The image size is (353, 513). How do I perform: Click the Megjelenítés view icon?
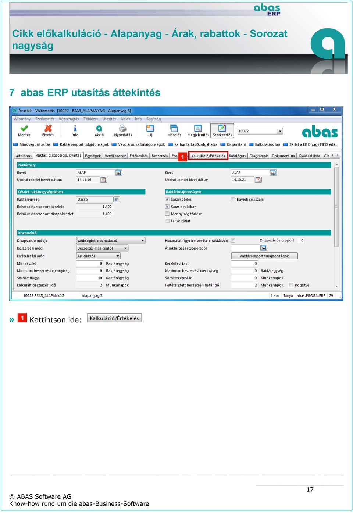pos(198,128)
